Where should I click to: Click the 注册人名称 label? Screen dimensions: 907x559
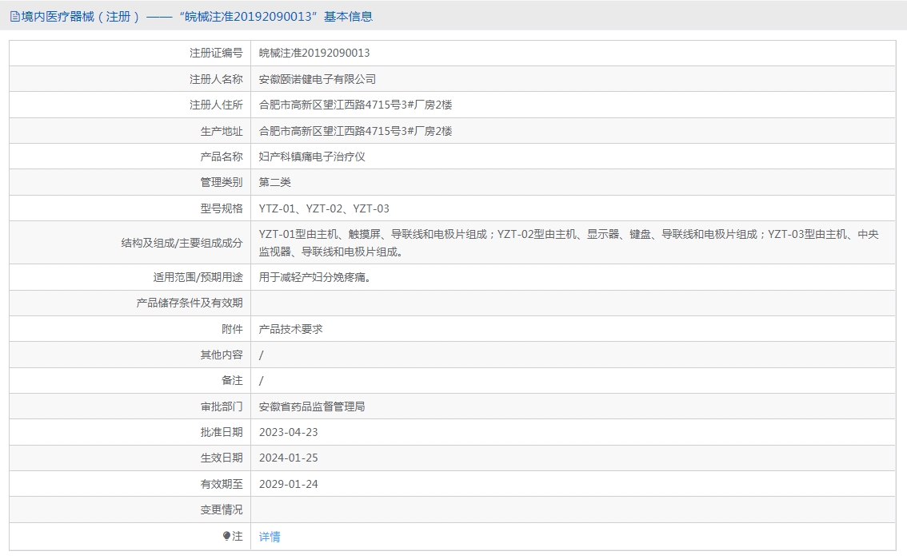[x=216, y=79]
